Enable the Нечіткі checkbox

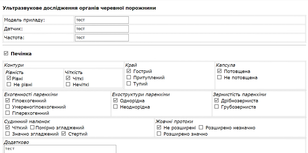pos(68,84)
